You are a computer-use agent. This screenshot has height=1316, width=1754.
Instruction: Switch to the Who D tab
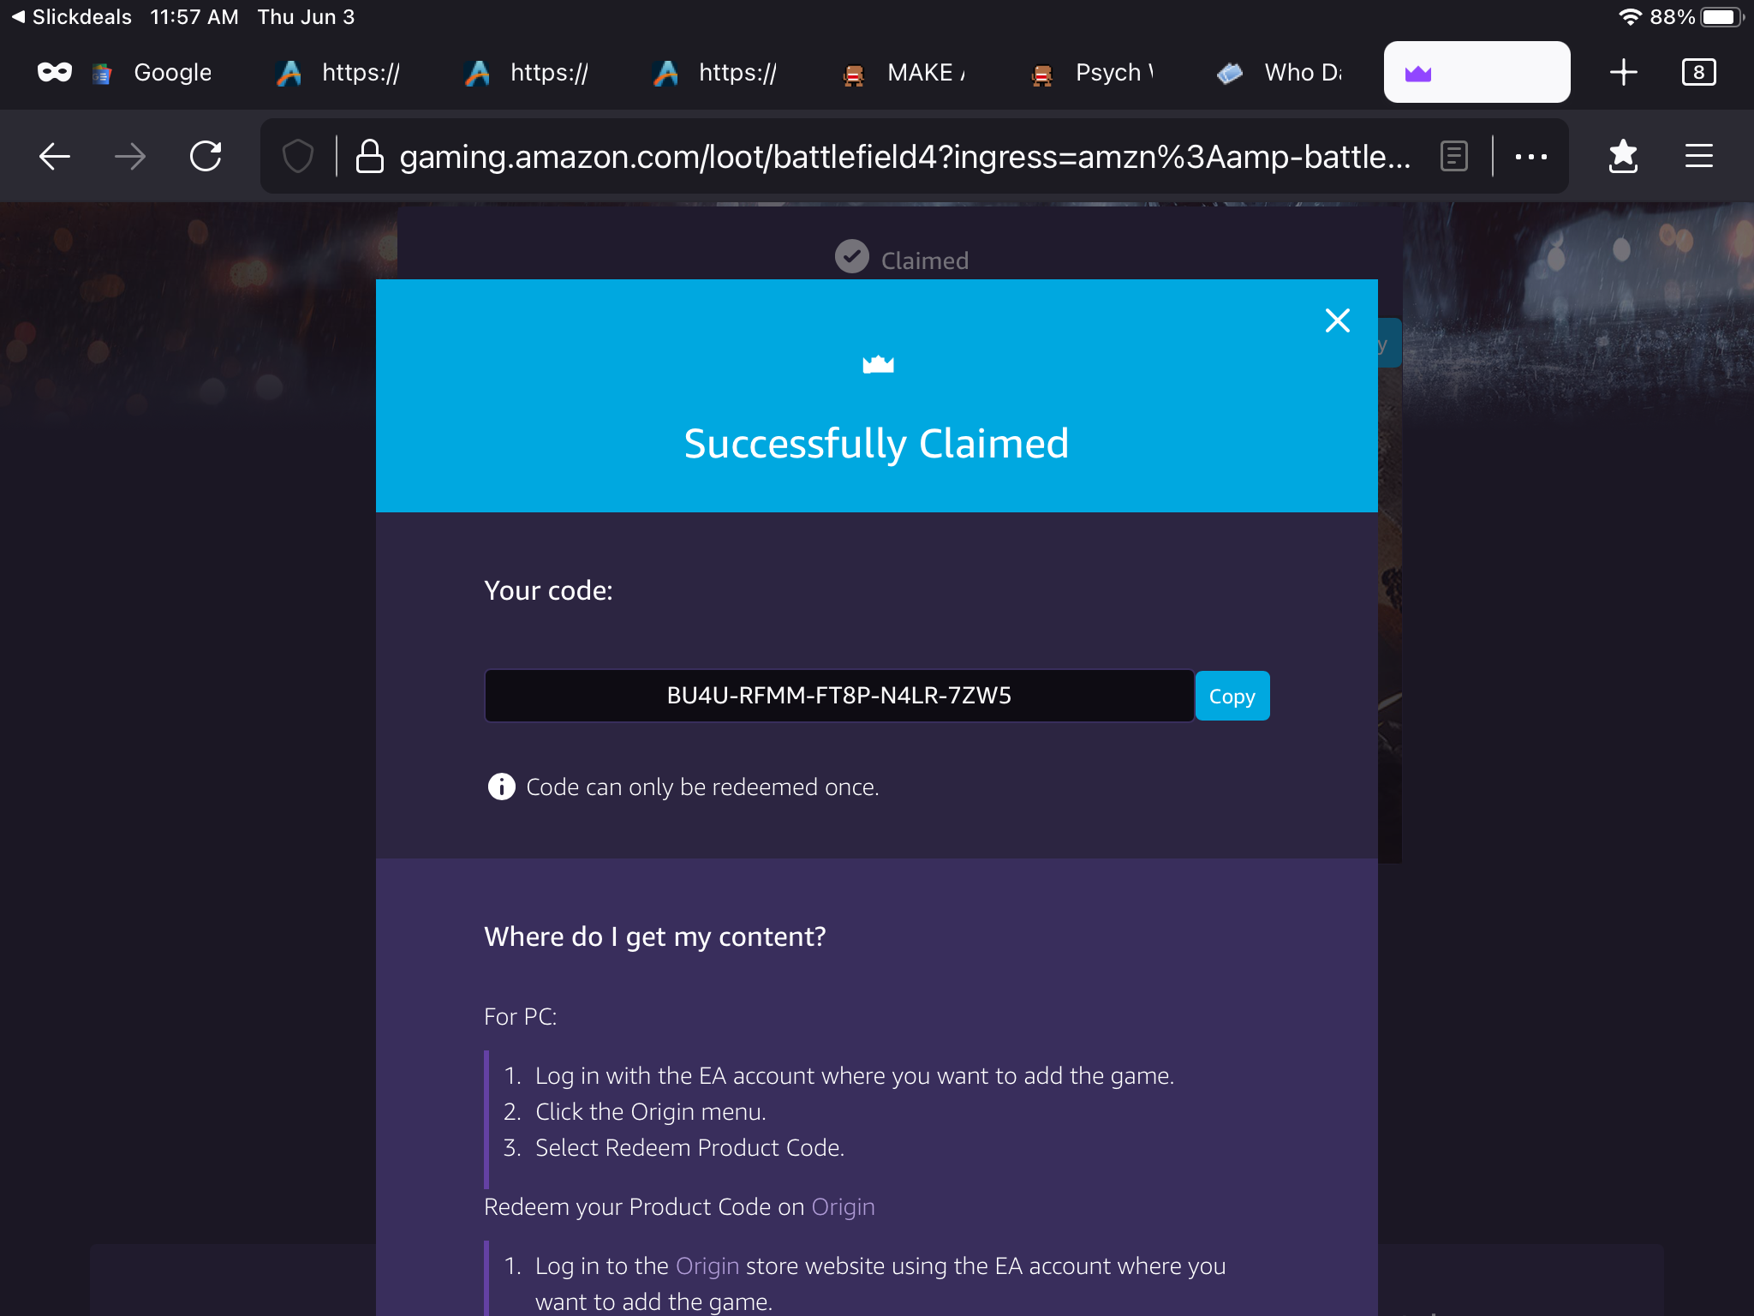click(x=1281, y=72)
